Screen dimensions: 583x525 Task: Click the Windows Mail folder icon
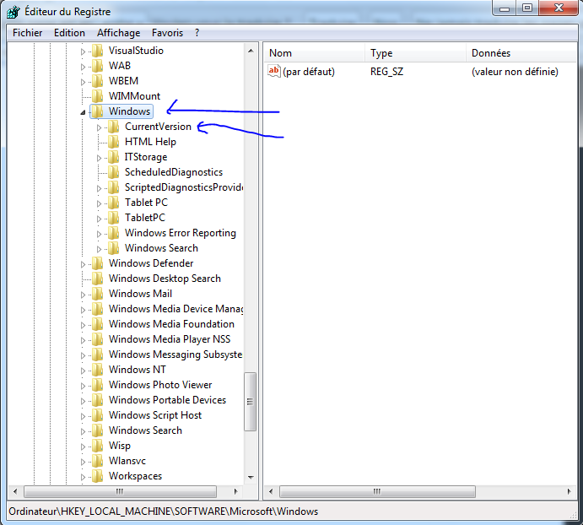[x=97, y=294]
